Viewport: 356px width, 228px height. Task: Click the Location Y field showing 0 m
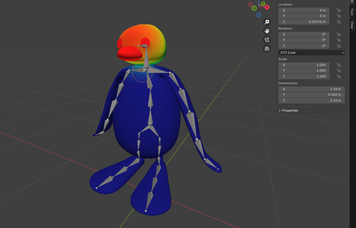pos(304,16)
